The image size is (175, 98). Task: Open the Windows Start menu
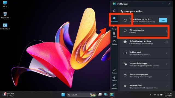[x=63, y=95]
